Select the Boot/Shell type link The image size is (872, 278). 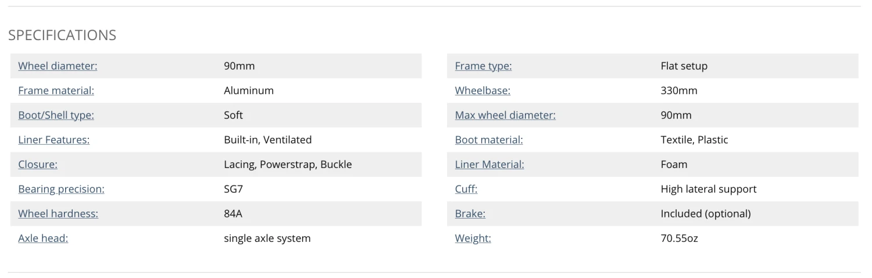(56, 115)
